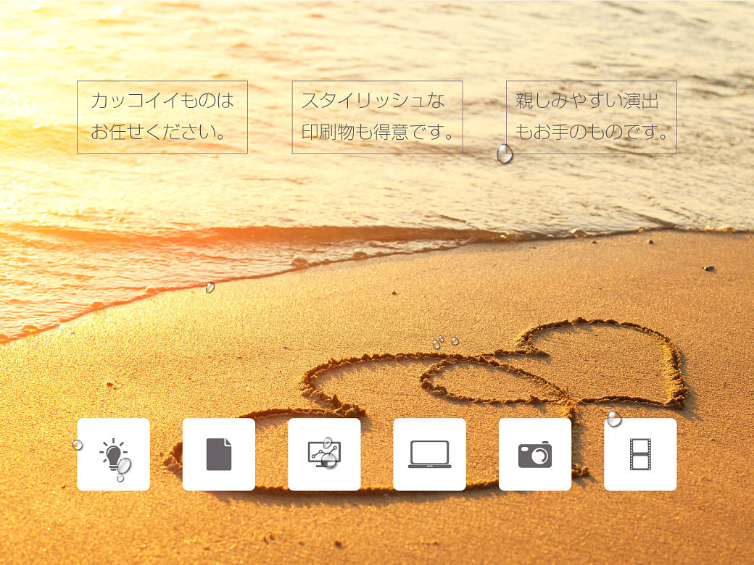Click the water droplet on the wave edge
This screenshot has width=754, height=565.
(x=210, y=288)
